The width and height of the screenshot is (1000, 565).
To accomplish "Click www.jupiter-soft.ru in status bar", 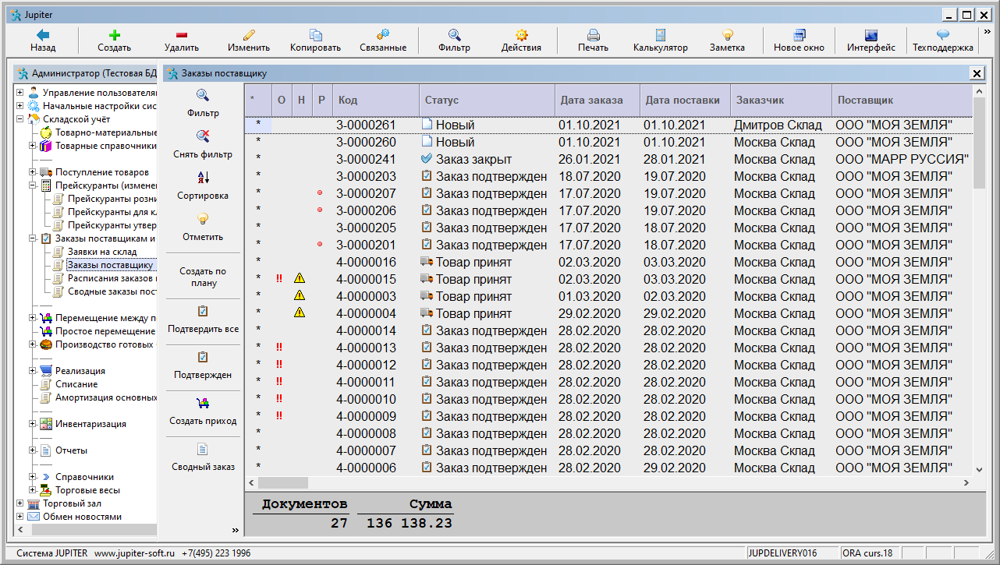I will [x=134, y=553].
